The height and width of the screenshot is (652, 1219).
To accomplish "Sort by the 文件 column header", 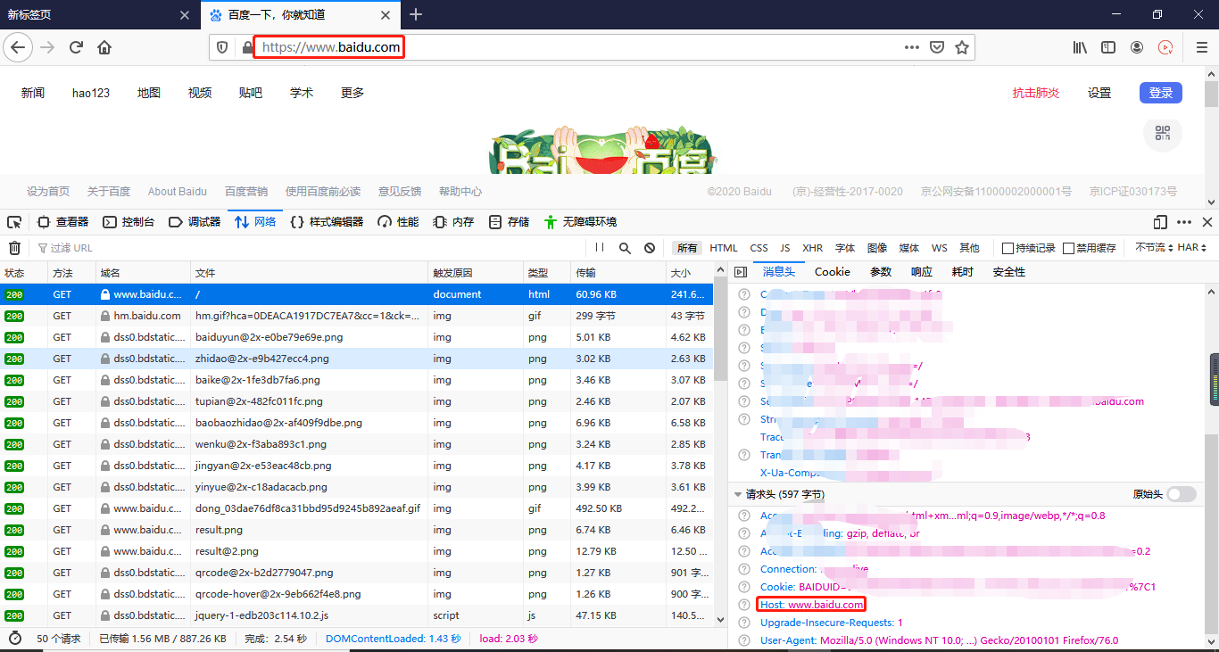I will (309, 273).
